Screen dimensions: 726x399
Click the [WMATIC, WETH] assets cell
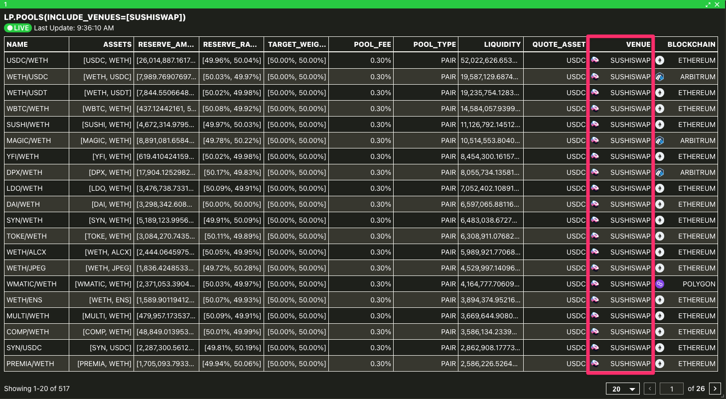(102, 284)
